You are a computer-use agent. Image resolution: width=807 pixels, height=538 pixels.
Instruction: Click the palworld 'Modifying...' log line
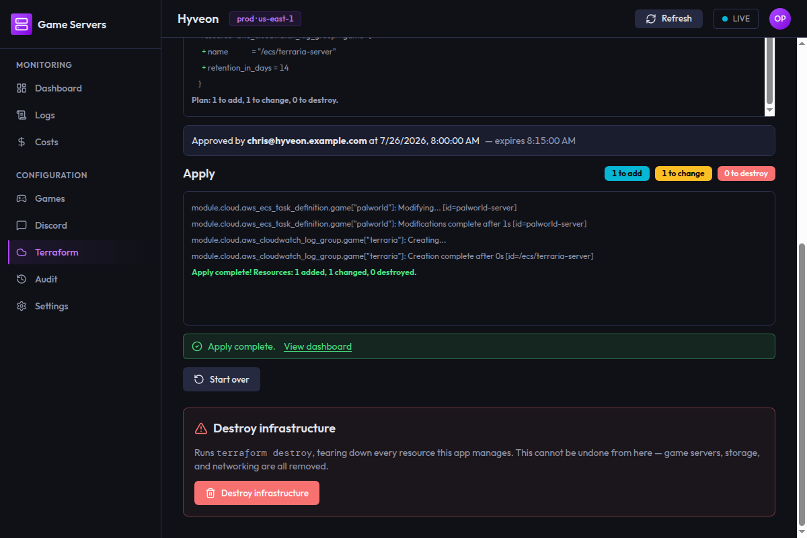click(x=354, y=208)
